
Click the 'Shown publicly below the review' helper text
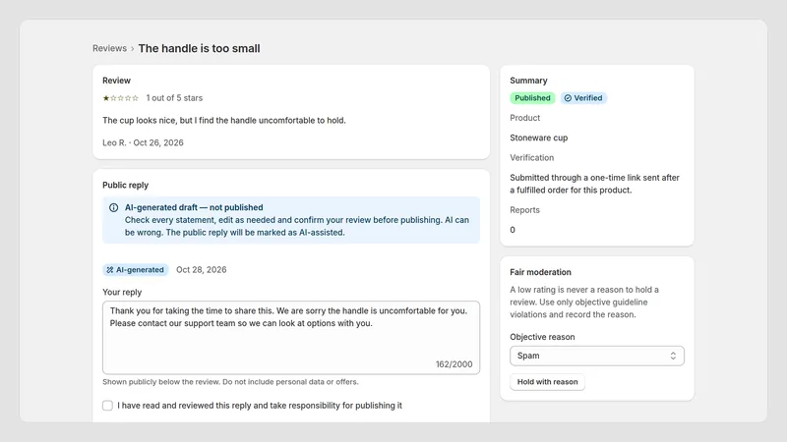tap(230, 382)
